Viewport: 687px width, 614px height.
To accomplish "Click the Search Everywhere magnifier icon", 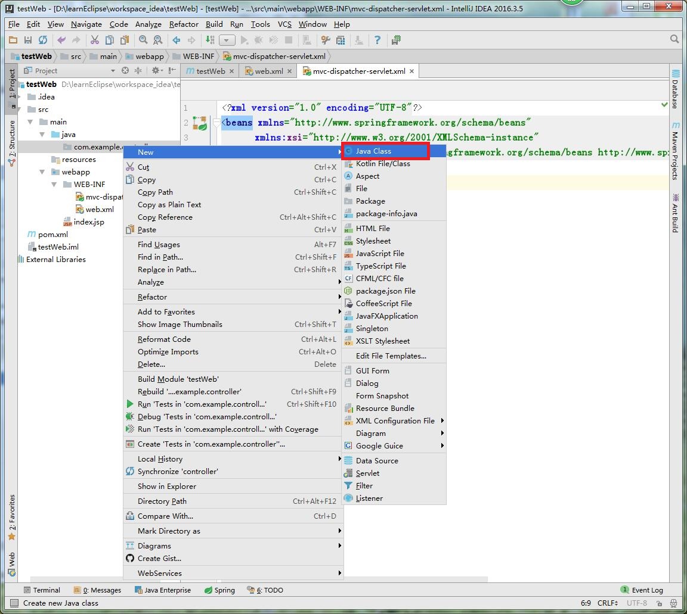I will (x=674, y=39).
